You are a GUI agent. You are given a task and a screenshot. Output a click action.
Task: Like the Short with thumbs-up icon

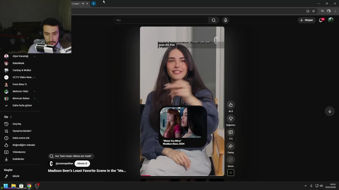click(231, 105)
